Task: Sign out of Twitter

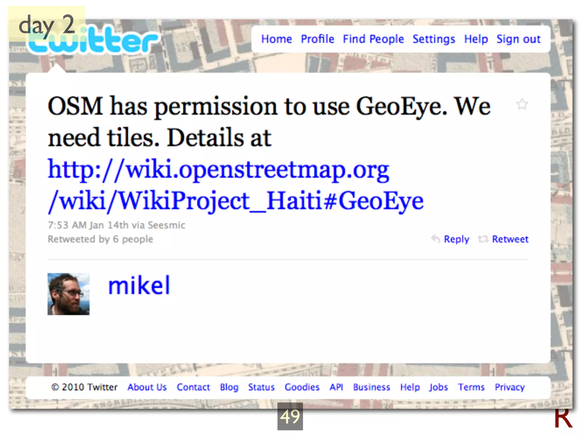Action: point(518,39)
